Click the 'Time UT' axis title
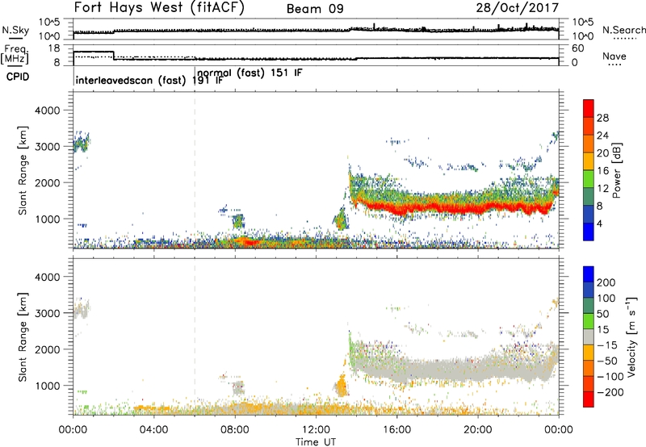 (316, 441)
